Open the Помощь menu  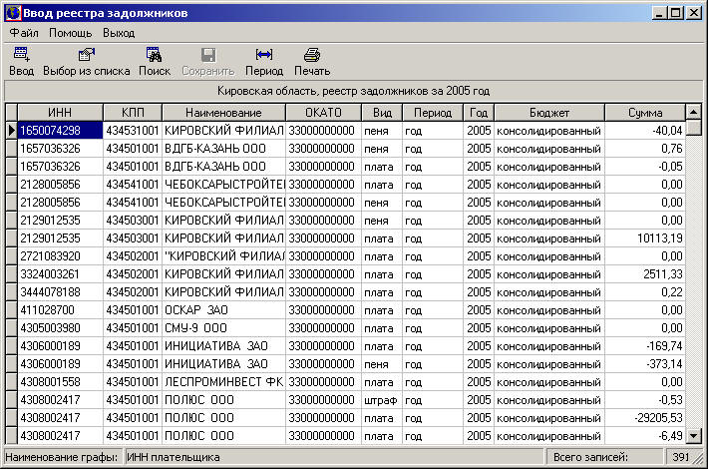[71, 33]
